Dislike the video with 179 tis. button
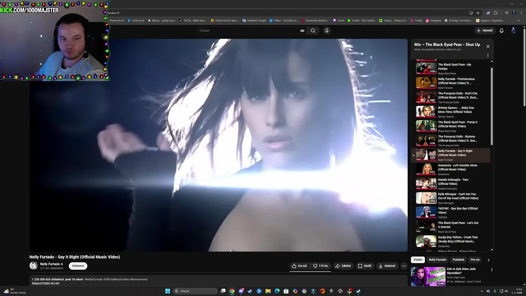 321,266
